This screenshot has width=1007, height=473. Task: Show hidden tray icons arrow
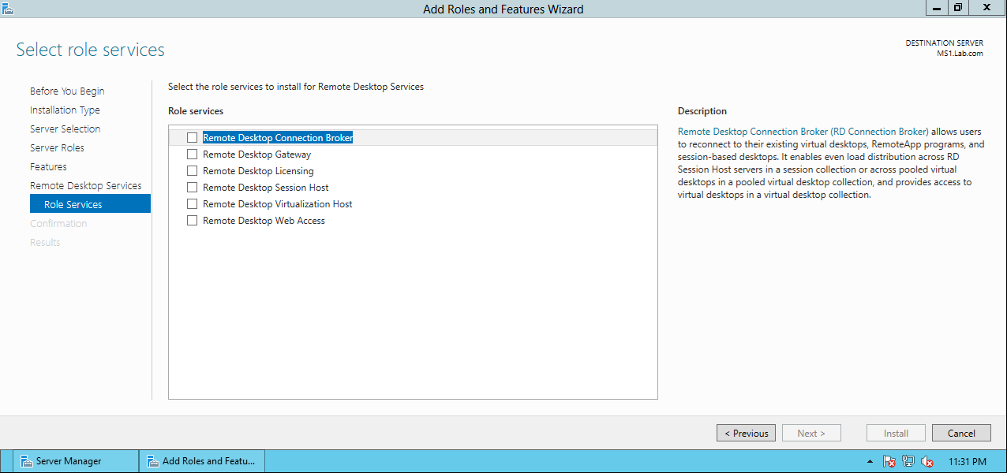click(870, 461)
